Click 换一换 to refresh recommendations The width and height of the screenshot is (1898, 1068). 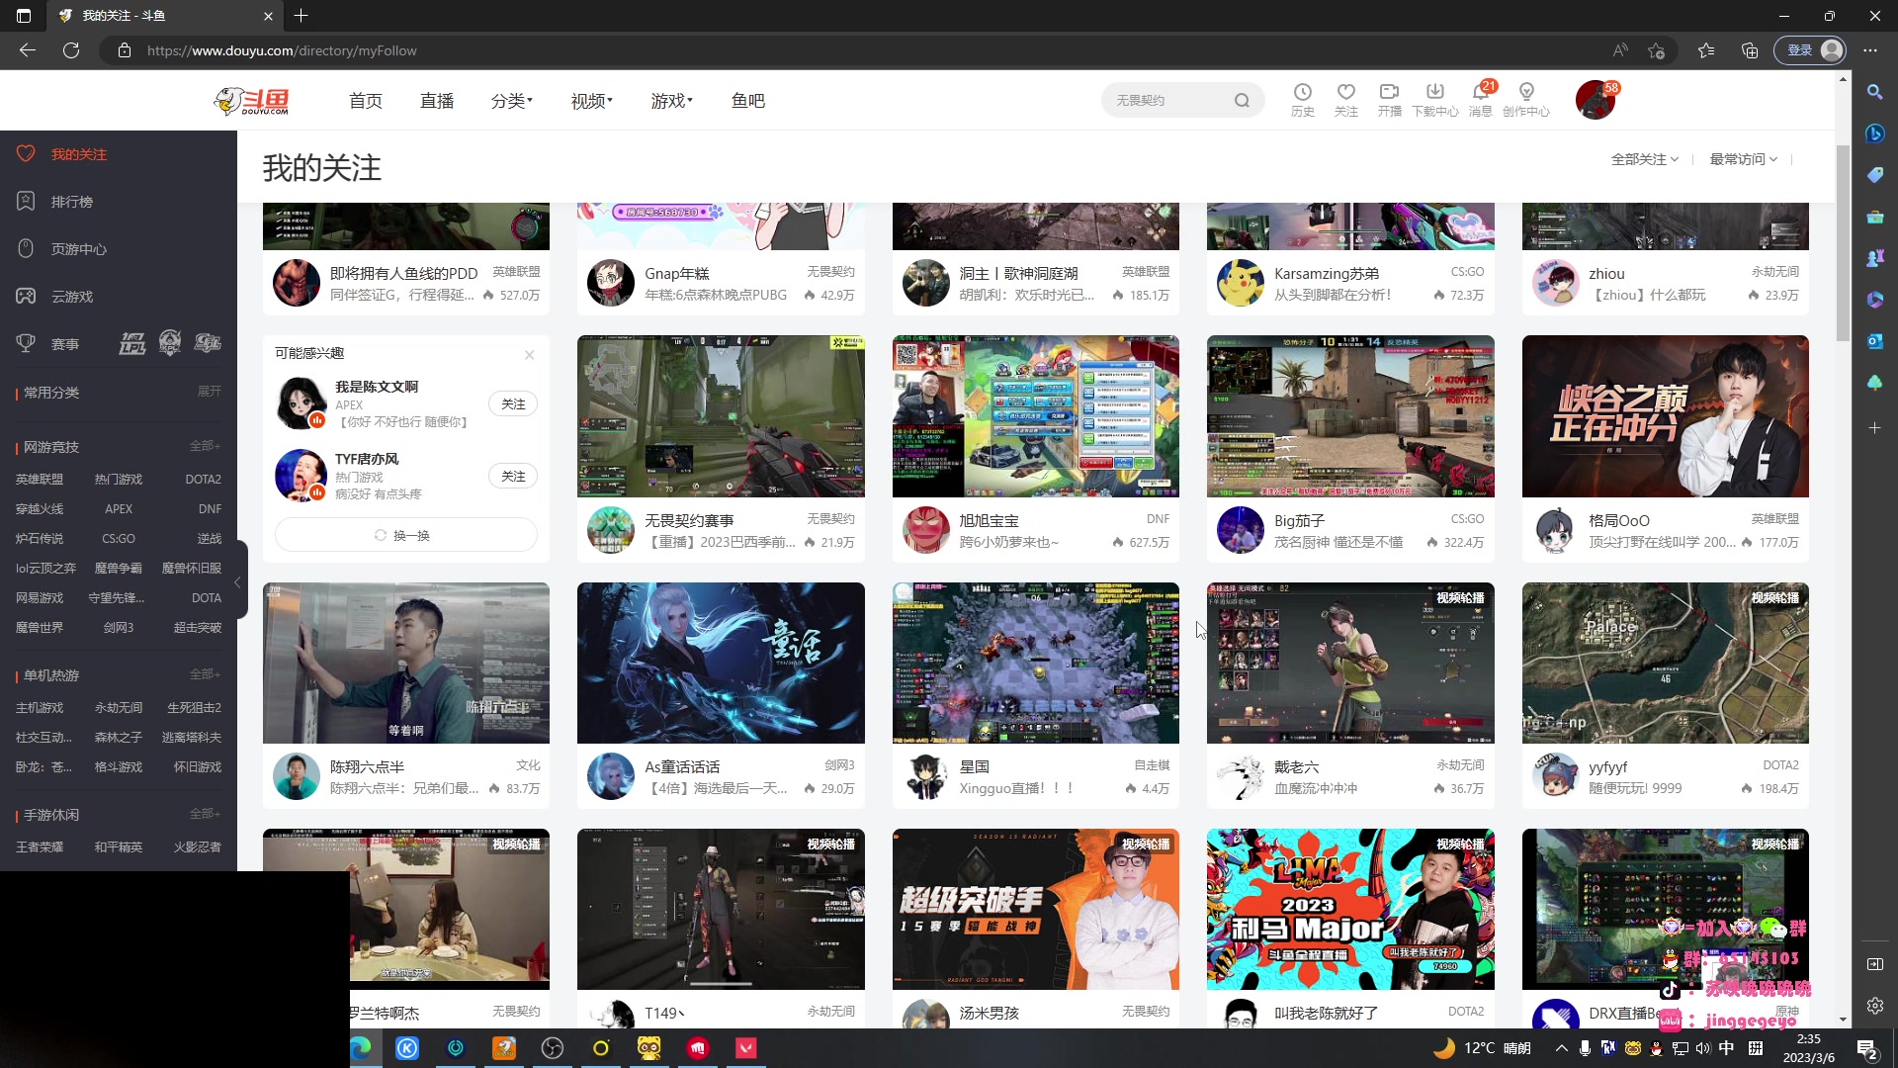(405, 535)
